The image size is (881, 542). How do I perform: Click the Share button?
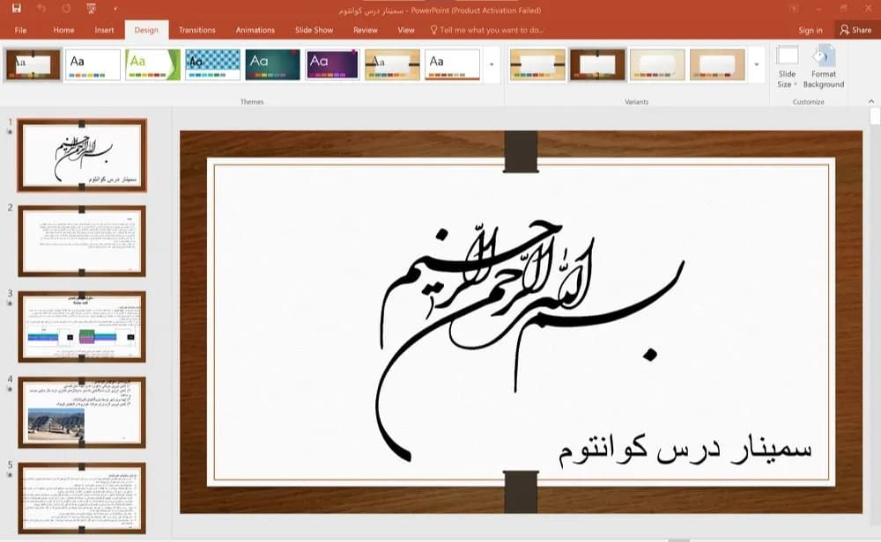(x=855, y=30)
